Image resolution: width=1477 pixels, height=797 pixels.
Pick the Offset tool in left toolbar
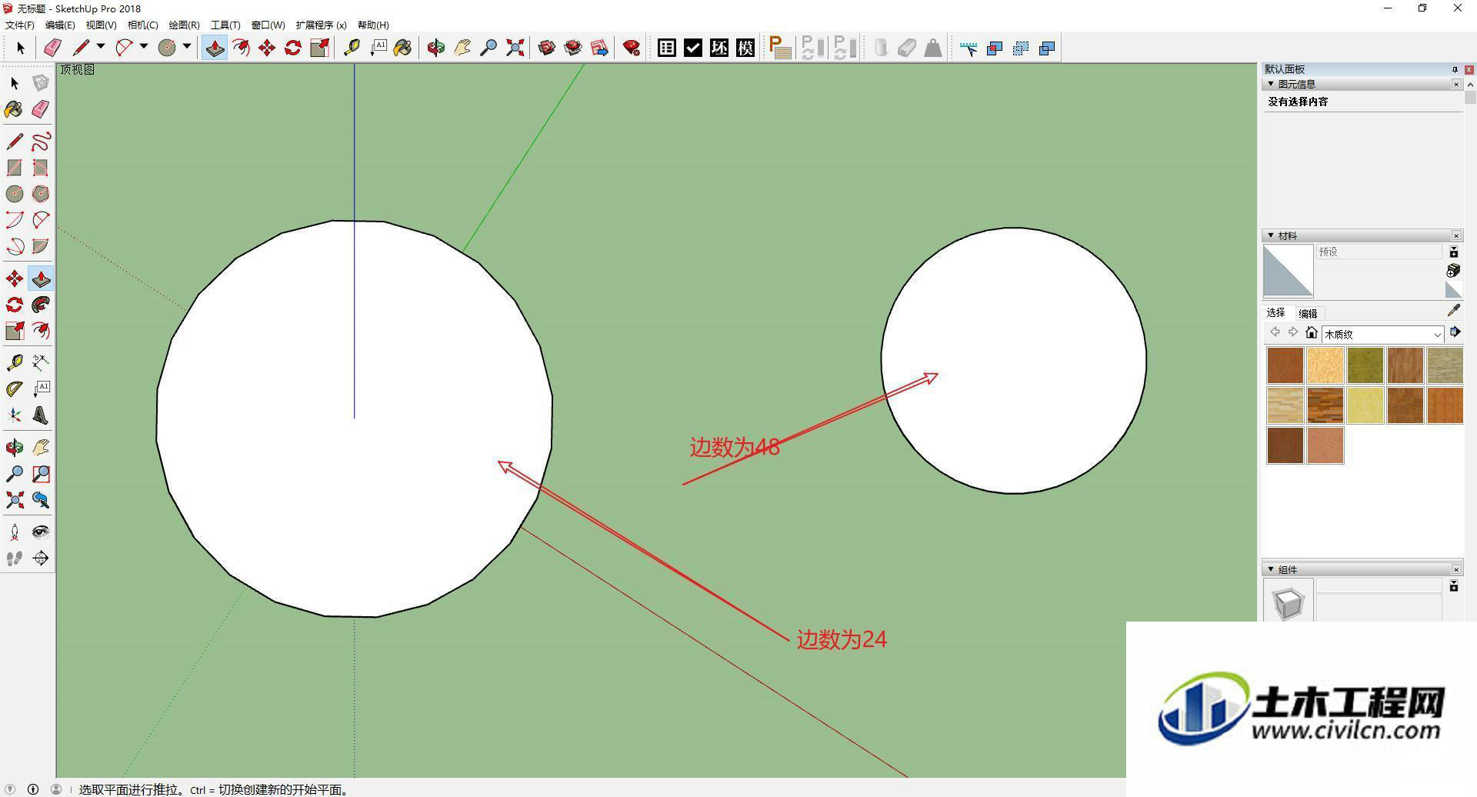point(41,331)
